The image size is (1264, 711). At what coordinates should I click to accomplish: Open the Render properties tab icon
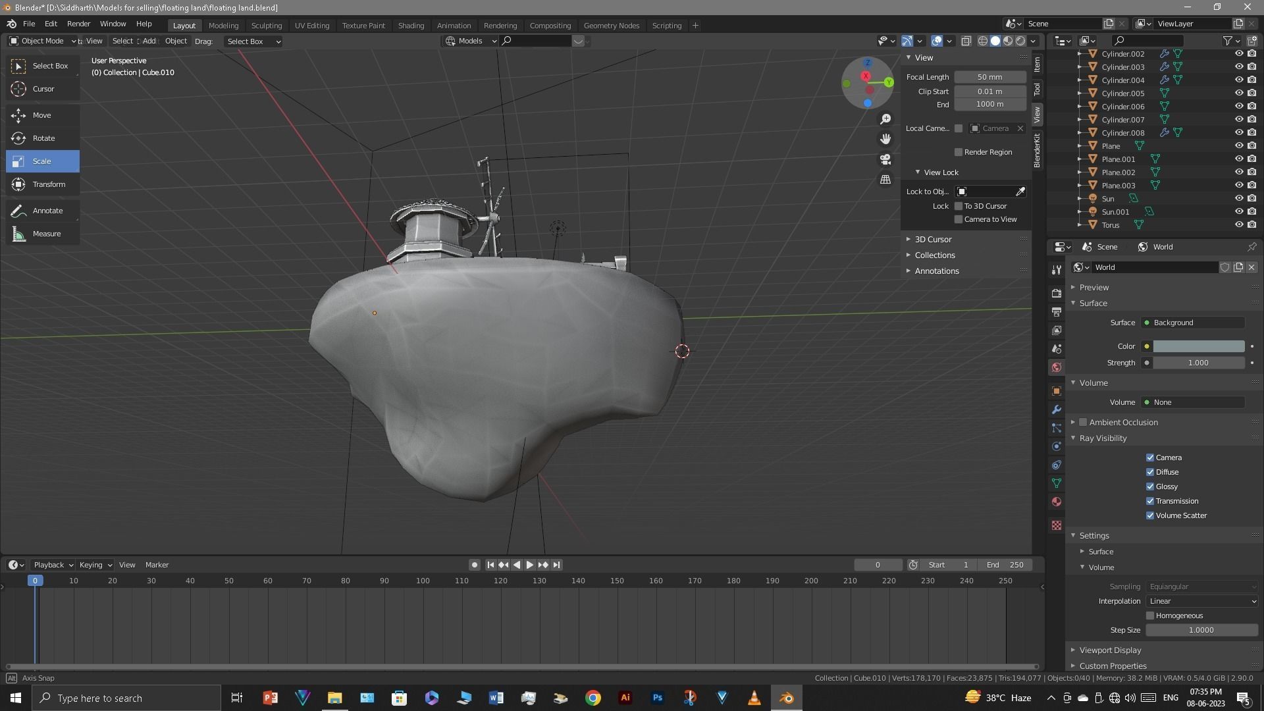1057,293
